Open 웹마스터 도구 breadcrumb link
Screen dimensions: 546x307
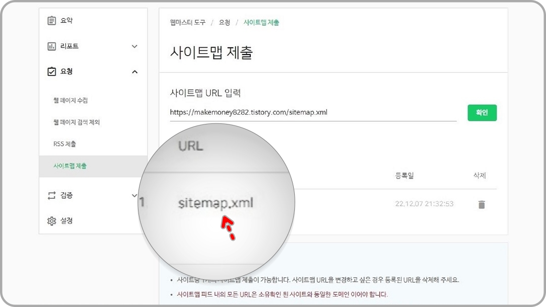pyautogui.click(x=186, y=22)
